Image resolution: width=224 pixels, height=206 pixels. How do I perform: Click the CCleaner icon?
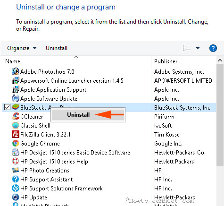point(16,116)
